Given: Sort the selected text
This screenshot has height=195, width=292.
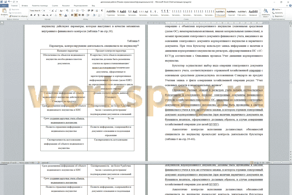Looking at the screenshot, I should tap(97, 11).
